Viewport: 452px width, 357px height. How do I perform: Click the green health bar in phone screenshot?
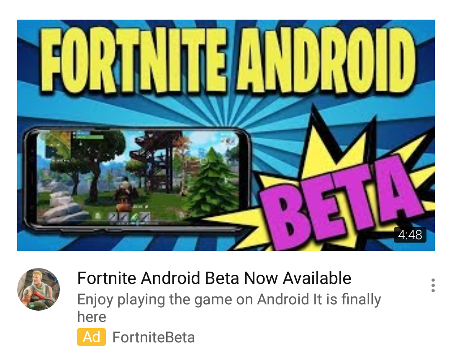pyautogui.click(x=89, y=137)
